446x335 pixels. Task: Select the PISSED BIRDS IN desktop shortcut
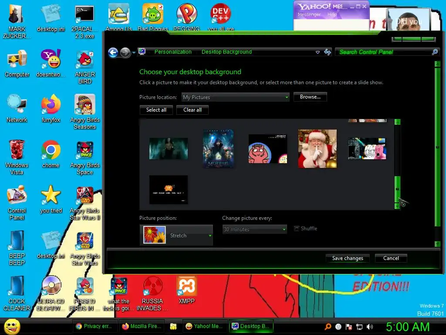(x=84, y=294)
